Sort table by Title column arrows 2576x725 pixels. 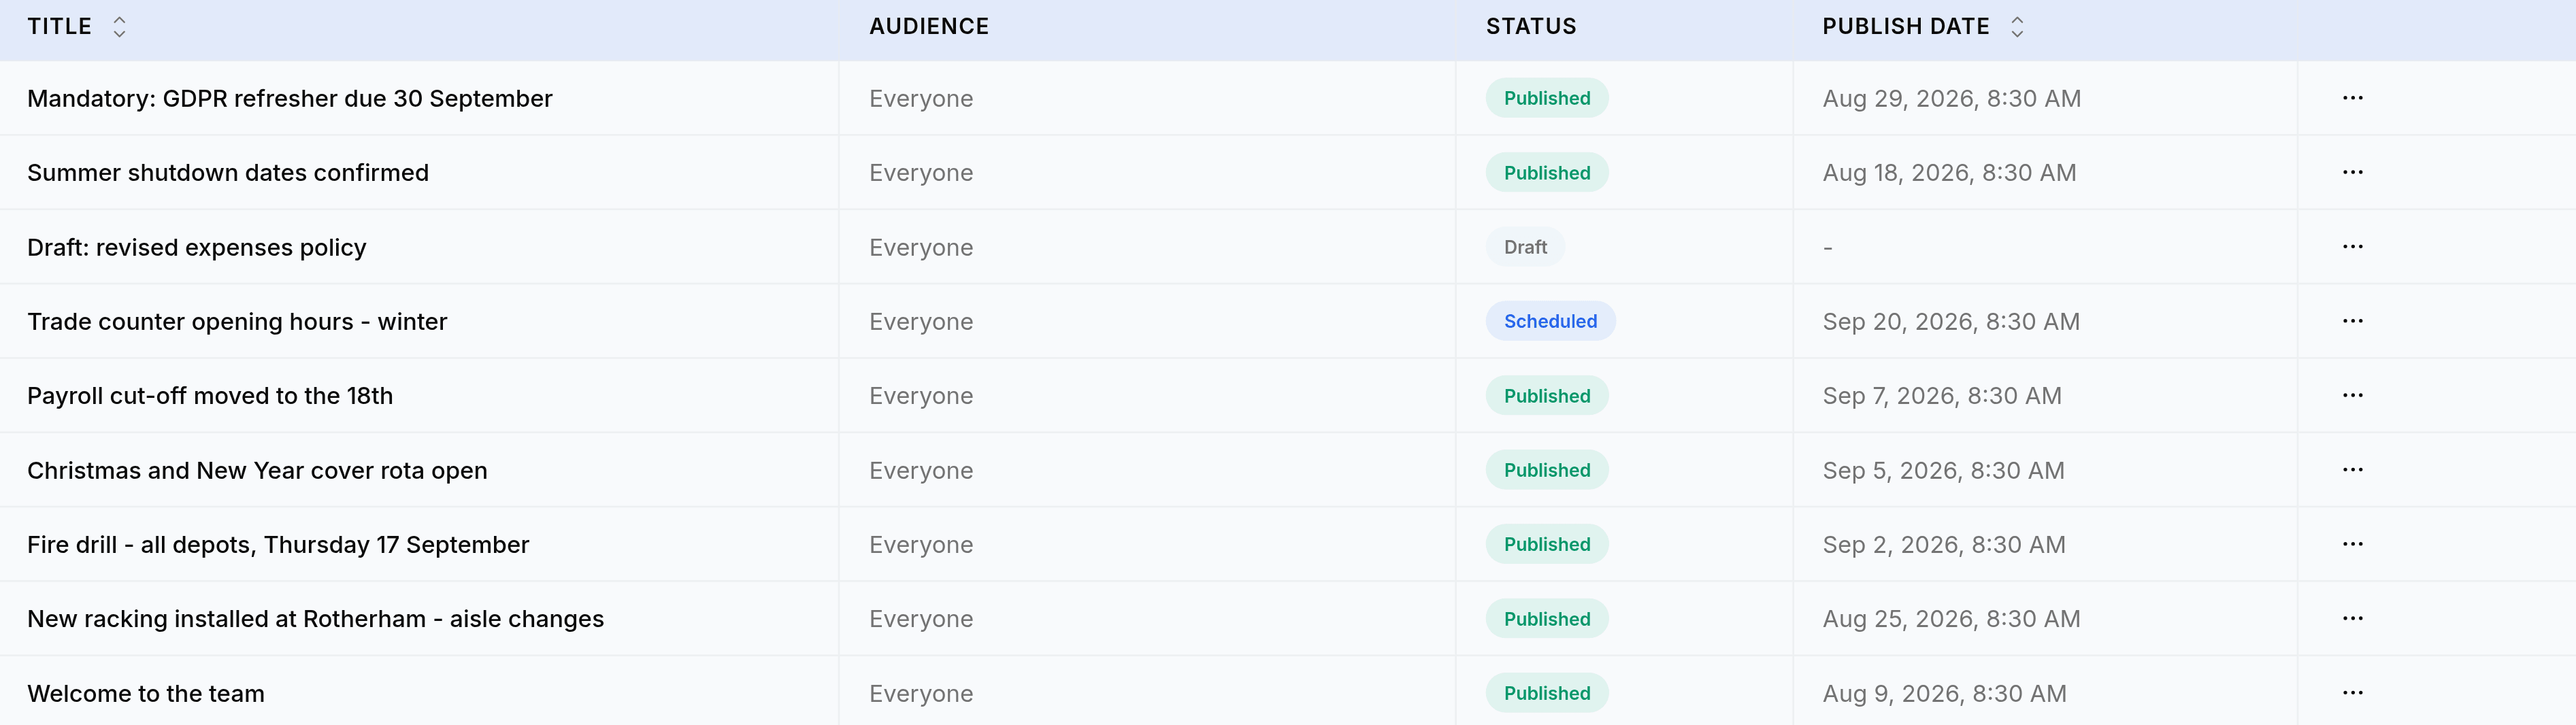(x=119, y=27)
